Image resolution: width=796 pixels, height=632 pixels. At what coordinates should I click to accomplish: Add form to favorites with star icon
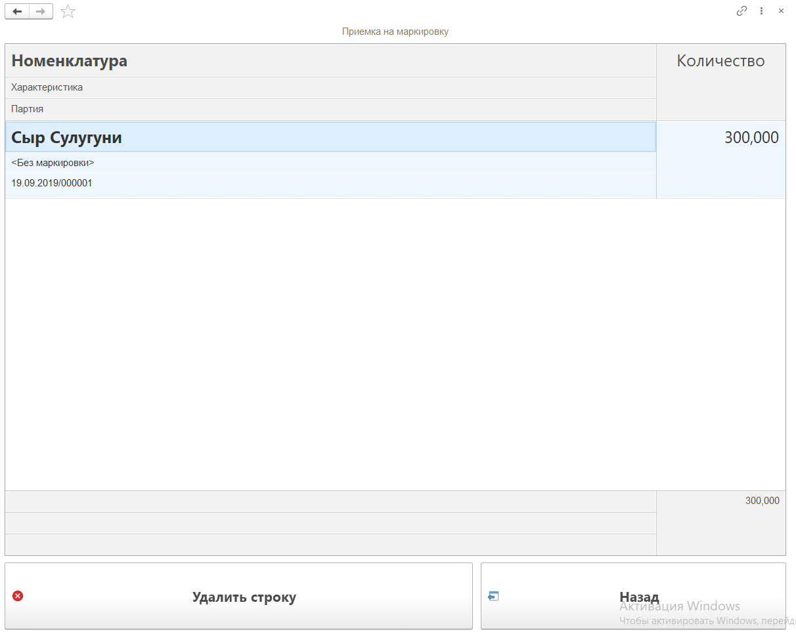68,11
